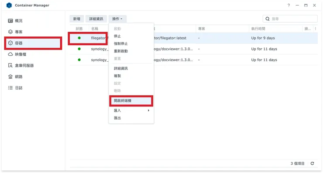The height and width of the screenshot is (173, 323).
Task: Open the column options three-dot icon
Action: [316, 29]
